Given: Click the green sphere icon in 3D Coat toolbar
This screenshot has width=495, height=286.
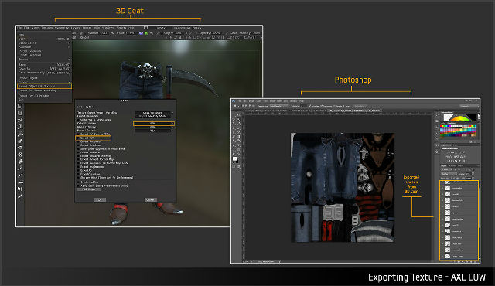Looking at the screenshot, I should [146, 33].
